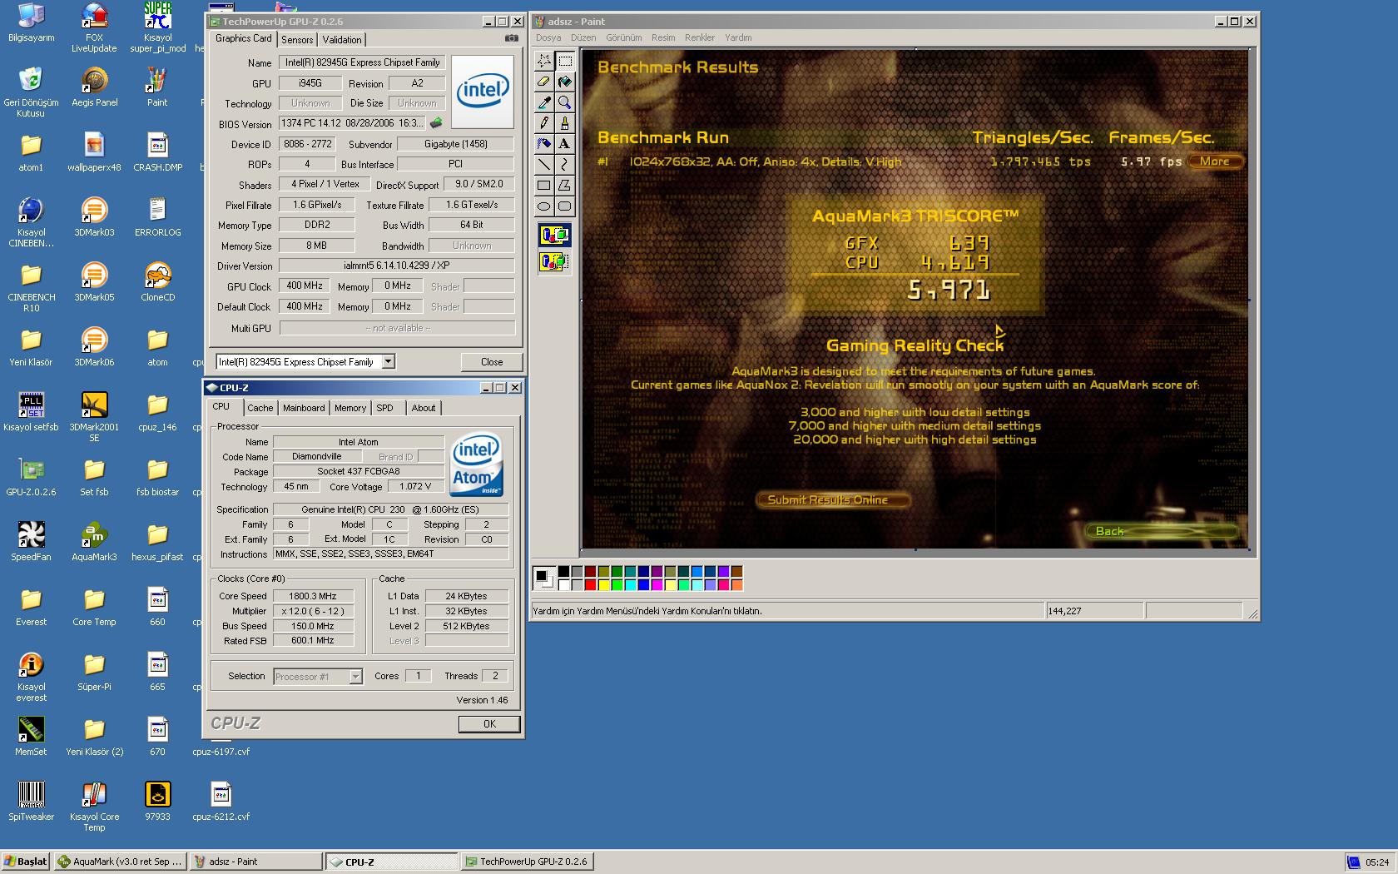
Task: Click the OK button in CPU-Z
Action: (489, 724)
